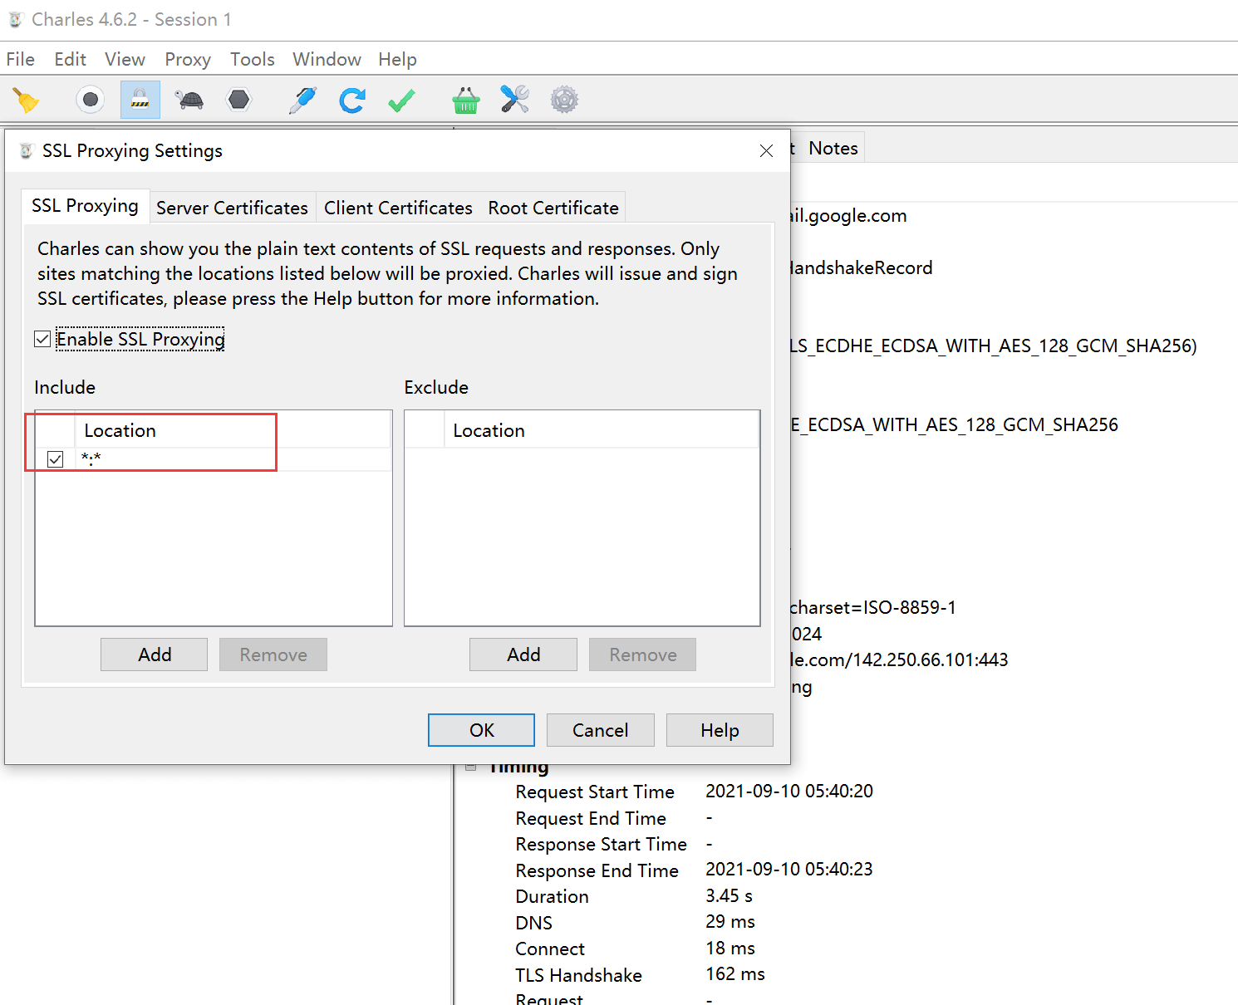Open the Notes tab in main window

point(833,148)
